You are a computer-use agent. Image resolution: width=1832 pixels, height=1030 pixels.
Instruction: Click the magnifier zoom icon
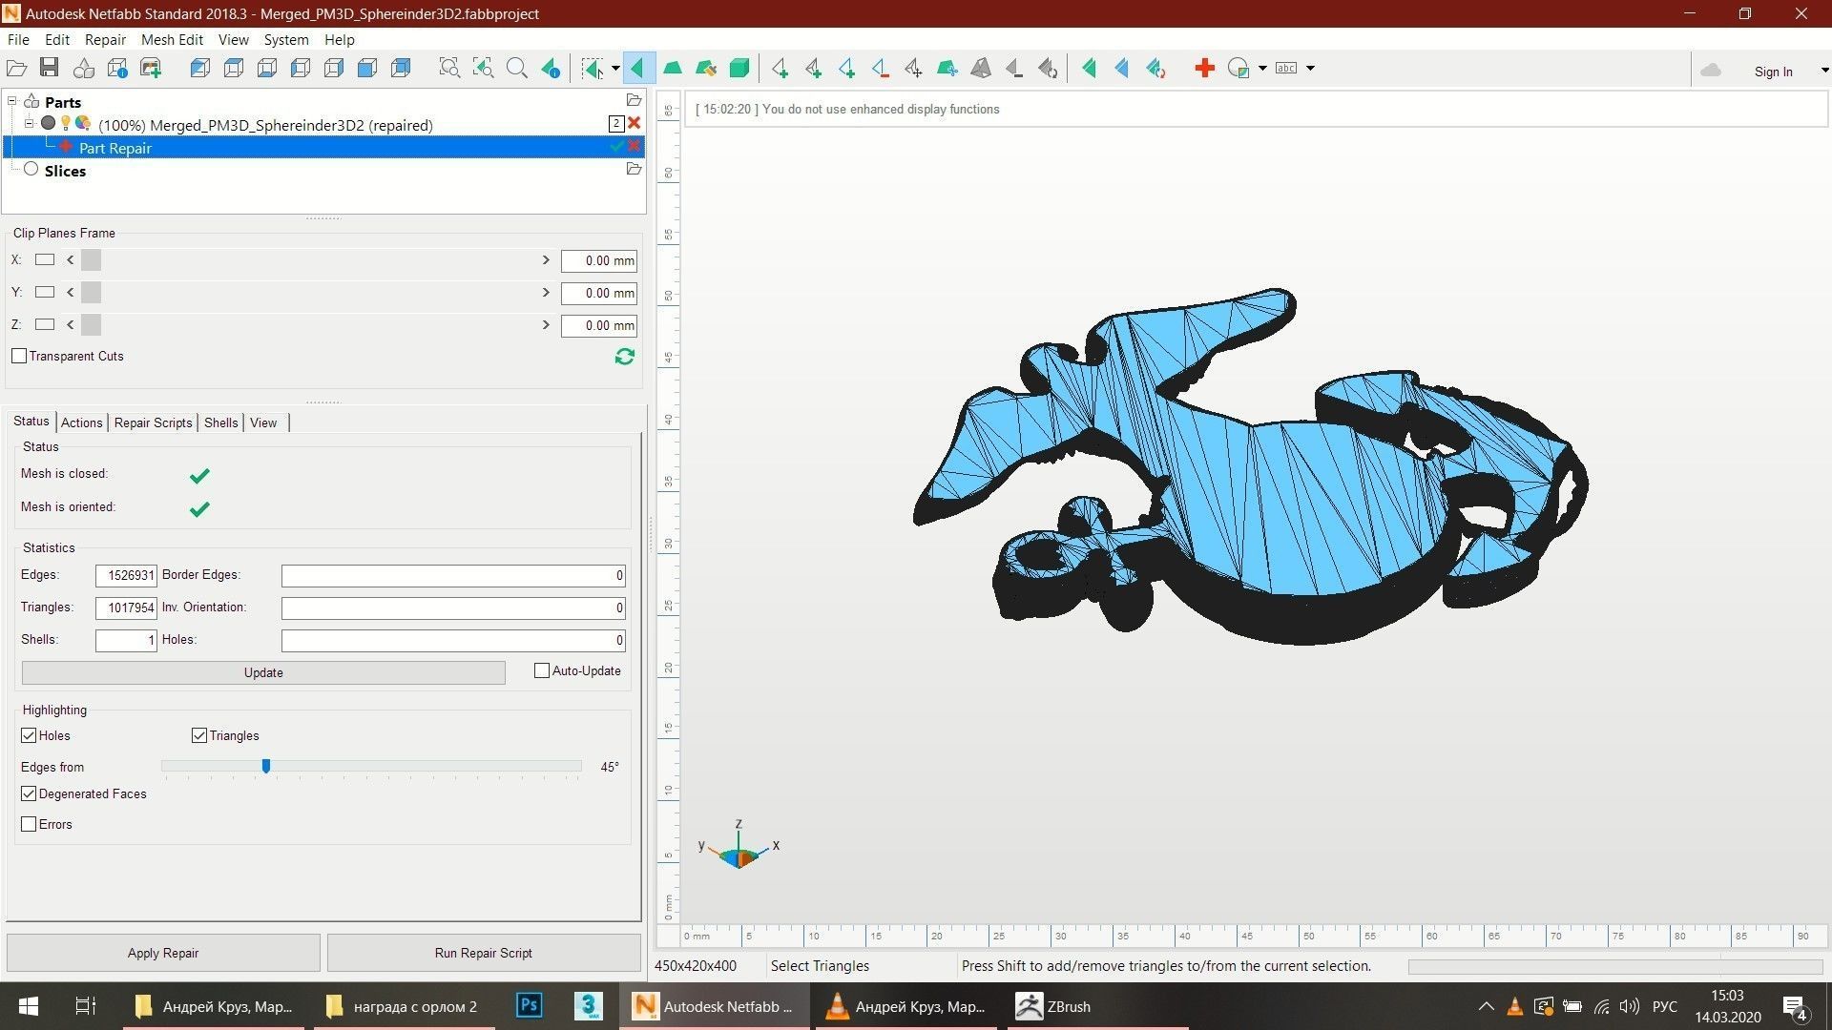point(516,68)
